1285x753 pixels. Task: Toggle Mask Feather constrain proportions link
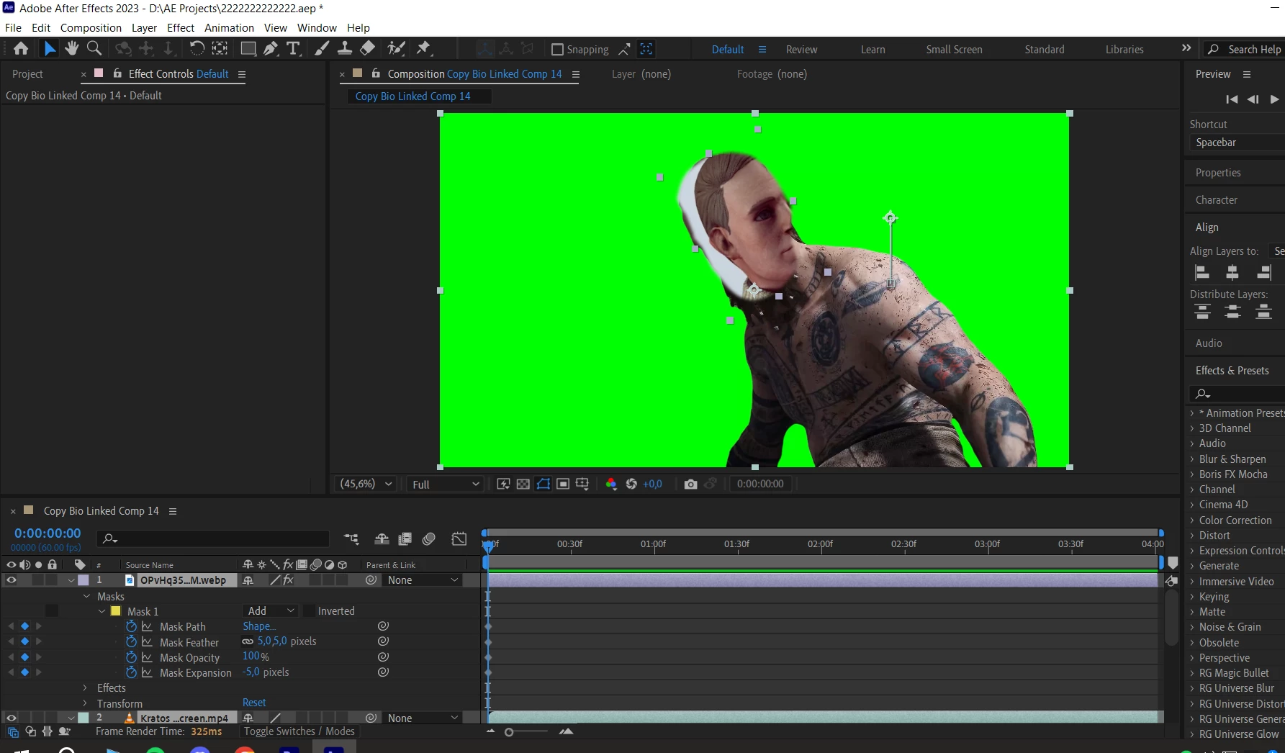coord(248,641)
